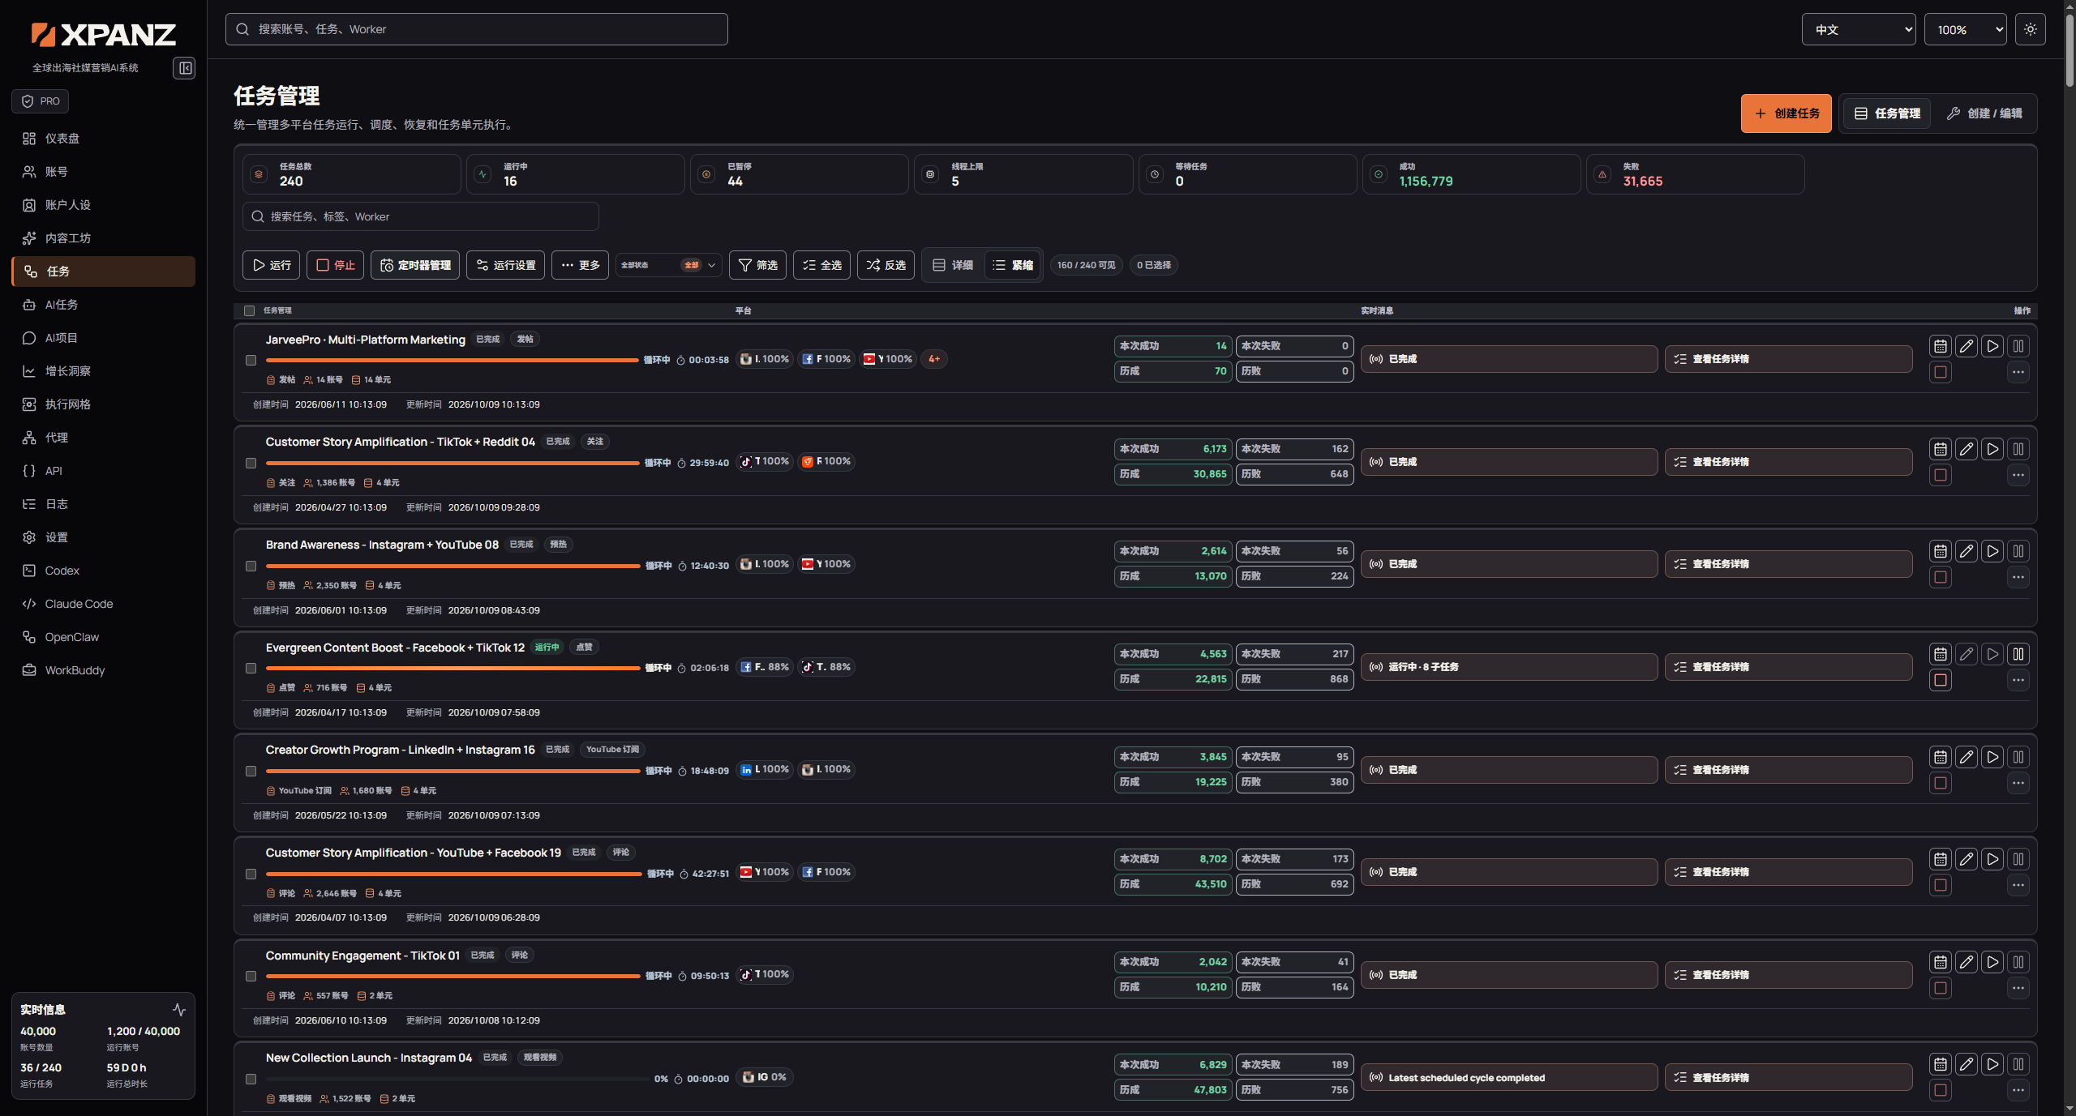Select the Creator Growth Program task checkbox
The width and height of the screenshot is (2076, 1116).
(x=251, y=771)
